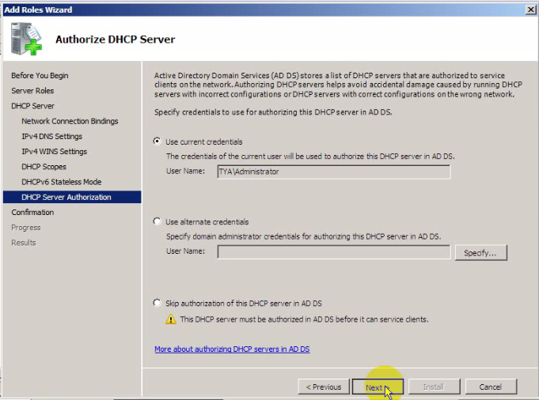Click the Add Roles Wizard title bar text
Screen dimensions: 539x400
tap(38, 9)
